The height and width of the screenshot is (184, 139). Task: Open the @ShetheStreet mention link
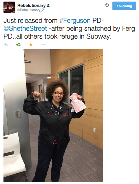[x=25, y=29]
